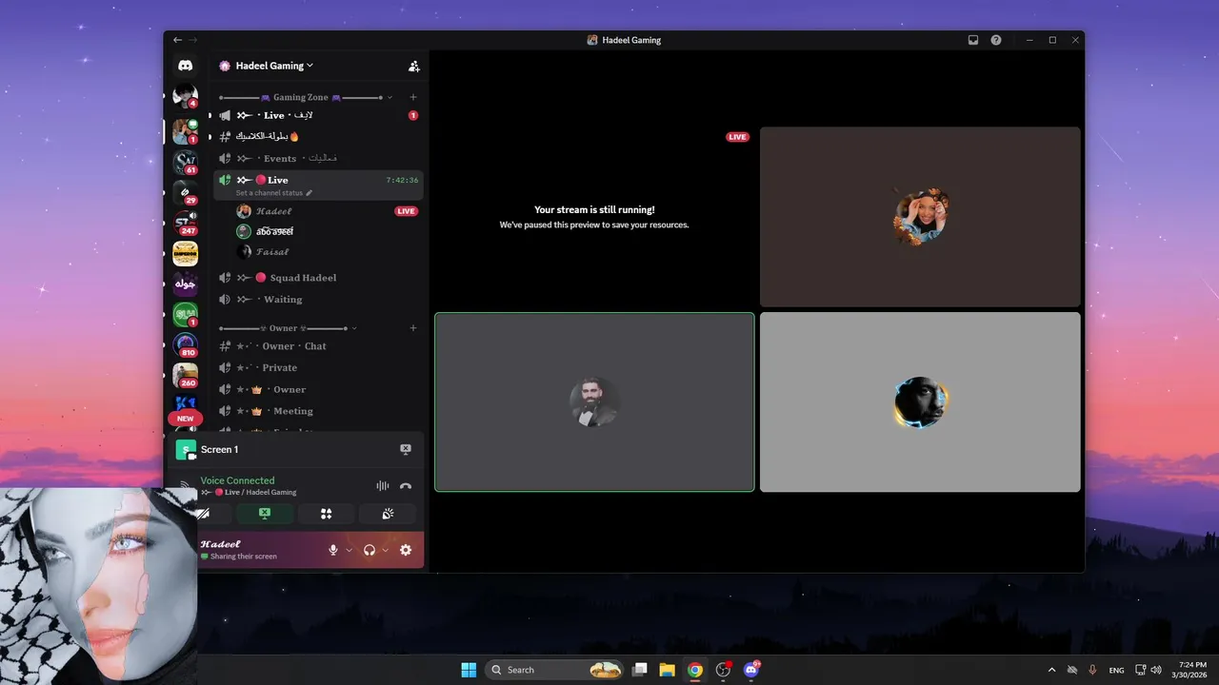Open the activities launcher icon
This screenshot has width=1219, height=685.
click(326, 514)
